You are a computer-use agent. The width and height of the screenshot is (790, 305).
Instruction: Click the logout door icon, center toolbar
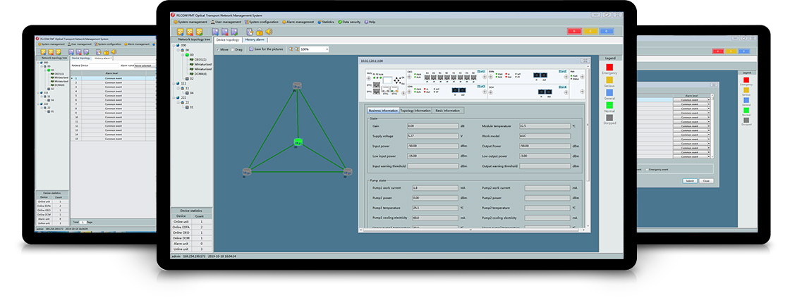[x=250, y=32]
